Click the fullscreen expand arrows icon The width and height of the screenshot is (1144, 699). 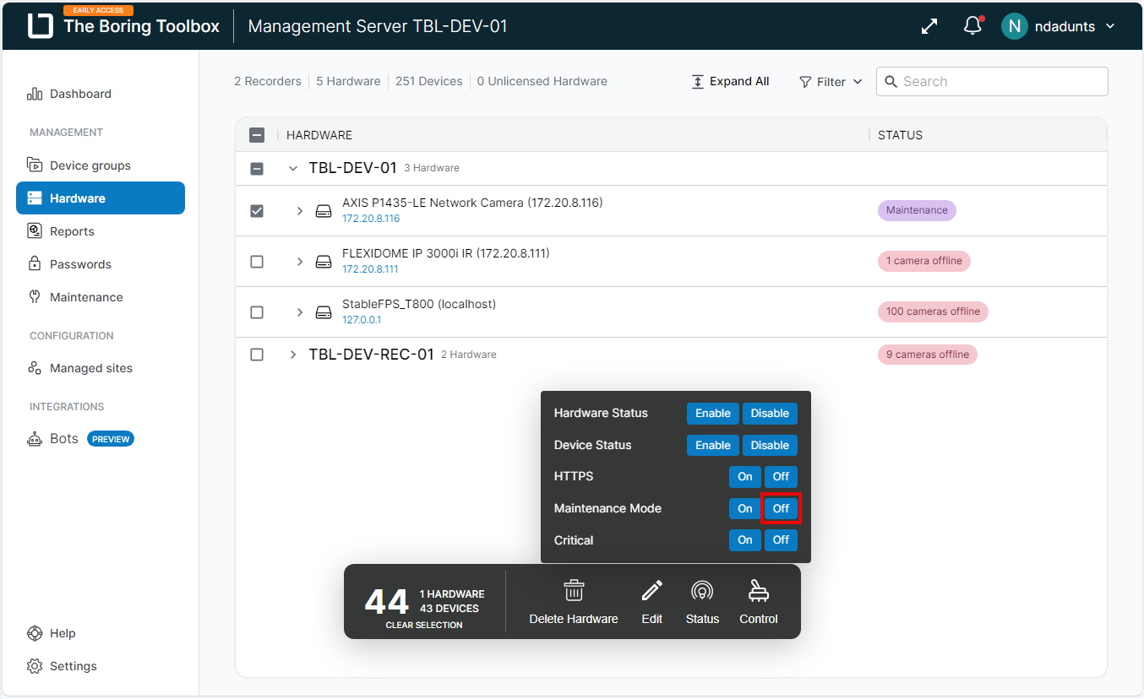click(929, 26)
